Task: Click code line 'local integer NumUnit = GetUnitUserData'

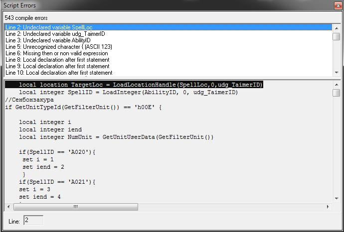Action: [x=116, y=137]
